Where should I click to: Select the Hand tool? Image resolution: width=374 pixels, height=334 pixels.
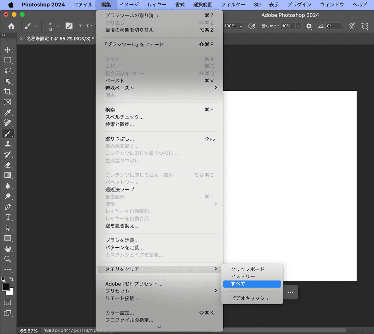[x=8, y=249]
